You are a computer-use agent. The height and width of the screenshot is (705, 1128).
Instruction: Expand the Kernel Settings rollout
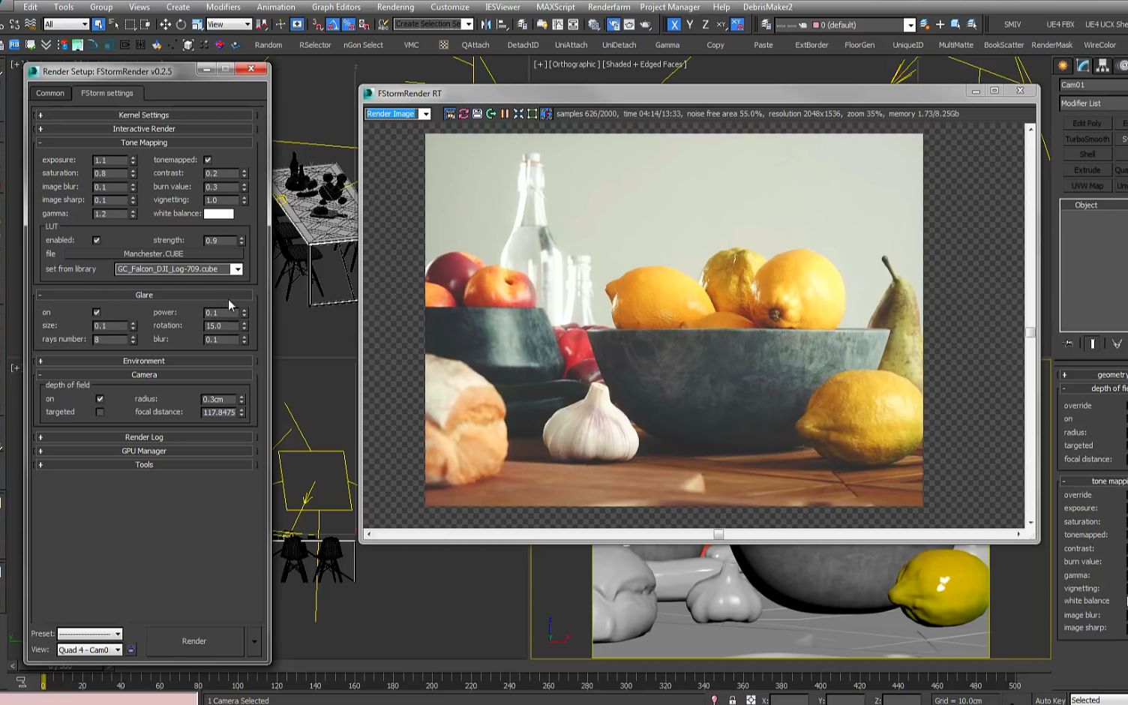(x=144, y=115)
